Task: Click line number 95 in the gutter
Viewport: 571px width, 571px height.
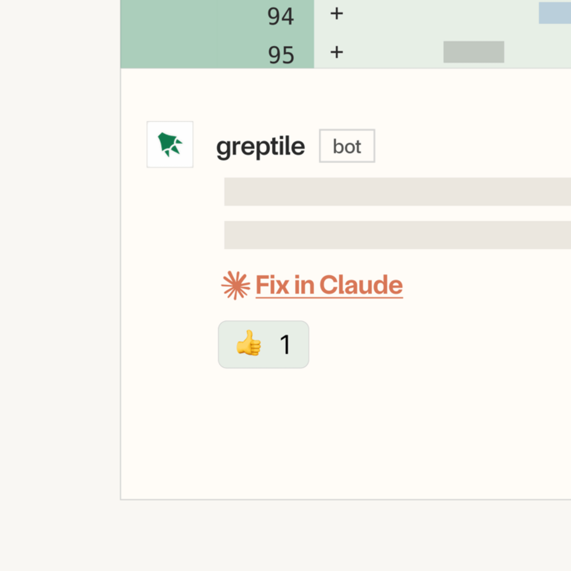Action: [281, 54]
